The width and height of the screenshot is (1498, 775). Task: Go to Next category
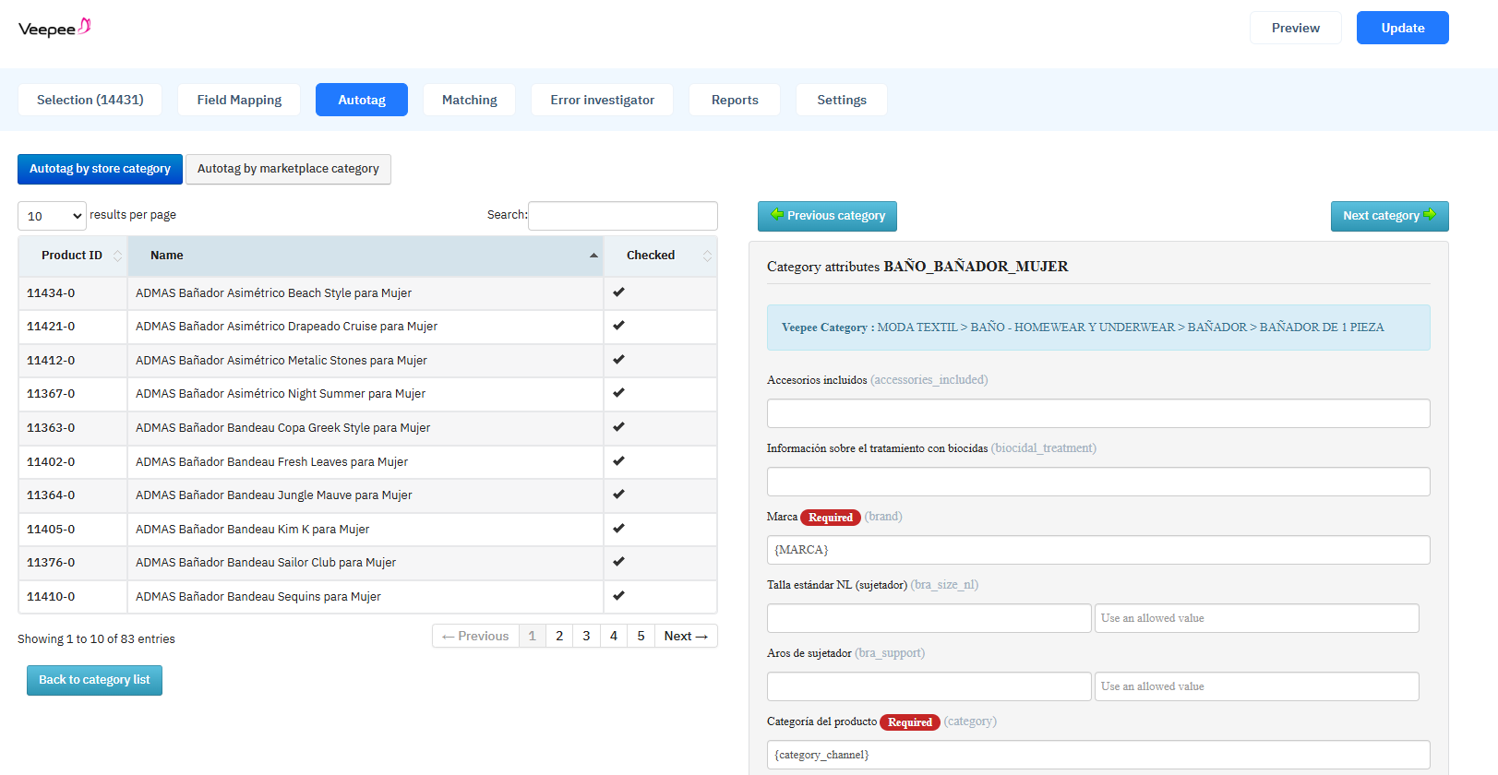[1390, 216]
